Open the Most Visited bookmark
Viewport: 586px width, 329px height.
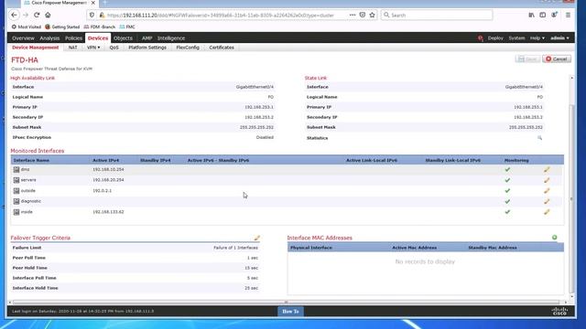tap(27, 27)
